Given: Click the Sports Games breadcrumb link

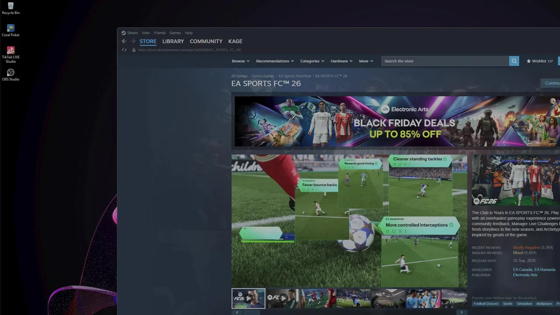Looking at the screenshot, I should (263, 76).
